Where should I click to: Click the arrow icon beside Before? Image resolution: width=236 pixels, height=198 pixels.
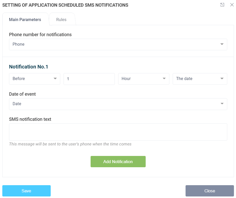click(x=55, y=79)
